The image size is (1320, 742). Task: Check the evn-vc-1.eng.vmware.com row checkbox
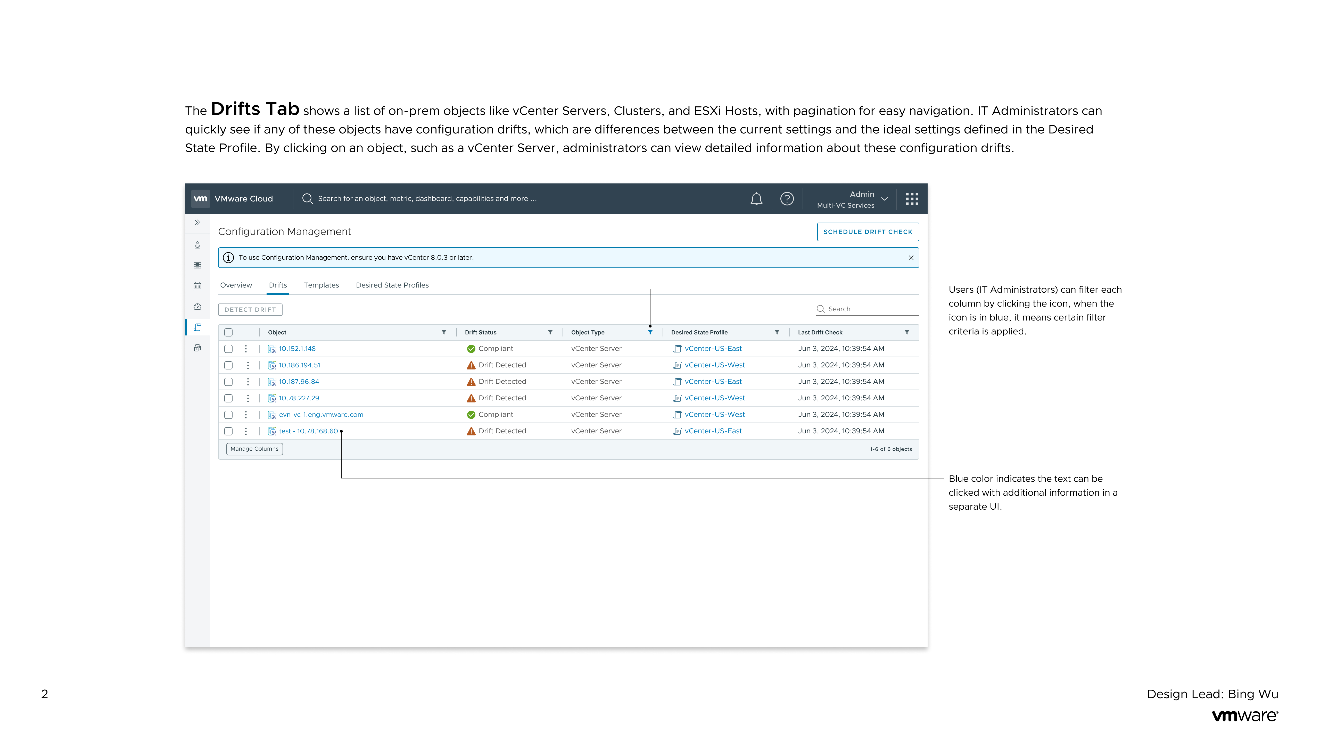pyautogui.click(x=228, y=415)
